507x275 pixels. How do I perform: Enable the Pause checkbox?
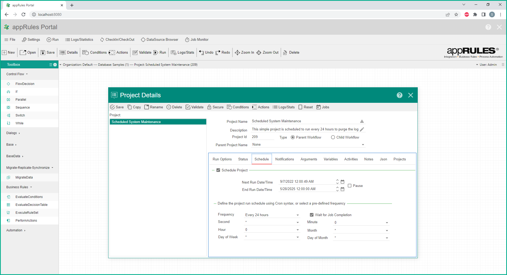click(x=350, y=186)
